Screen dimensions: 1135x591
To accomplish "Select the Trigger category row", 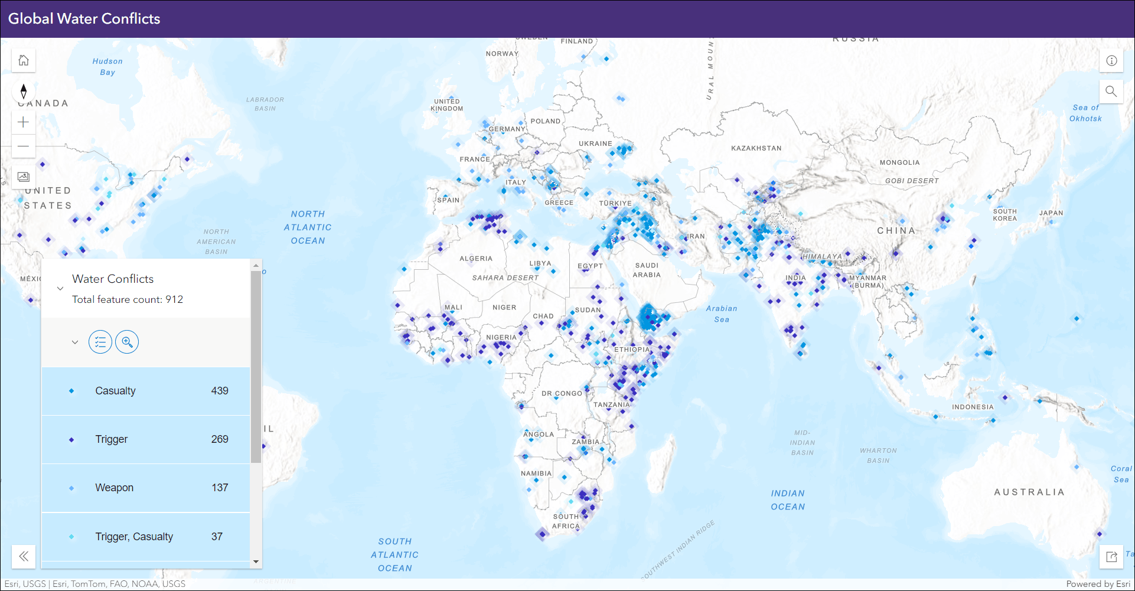I will click(146, 439).
